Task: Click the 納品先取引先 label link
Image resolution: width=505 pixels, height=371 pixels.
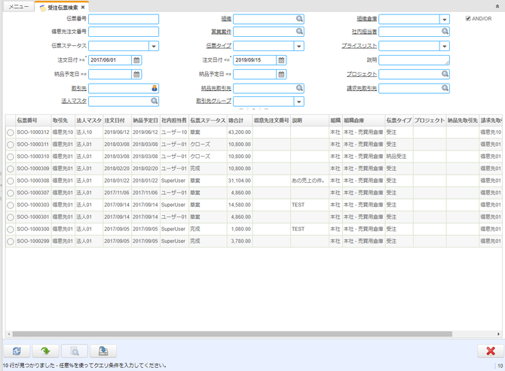Action: pos(216,88)
